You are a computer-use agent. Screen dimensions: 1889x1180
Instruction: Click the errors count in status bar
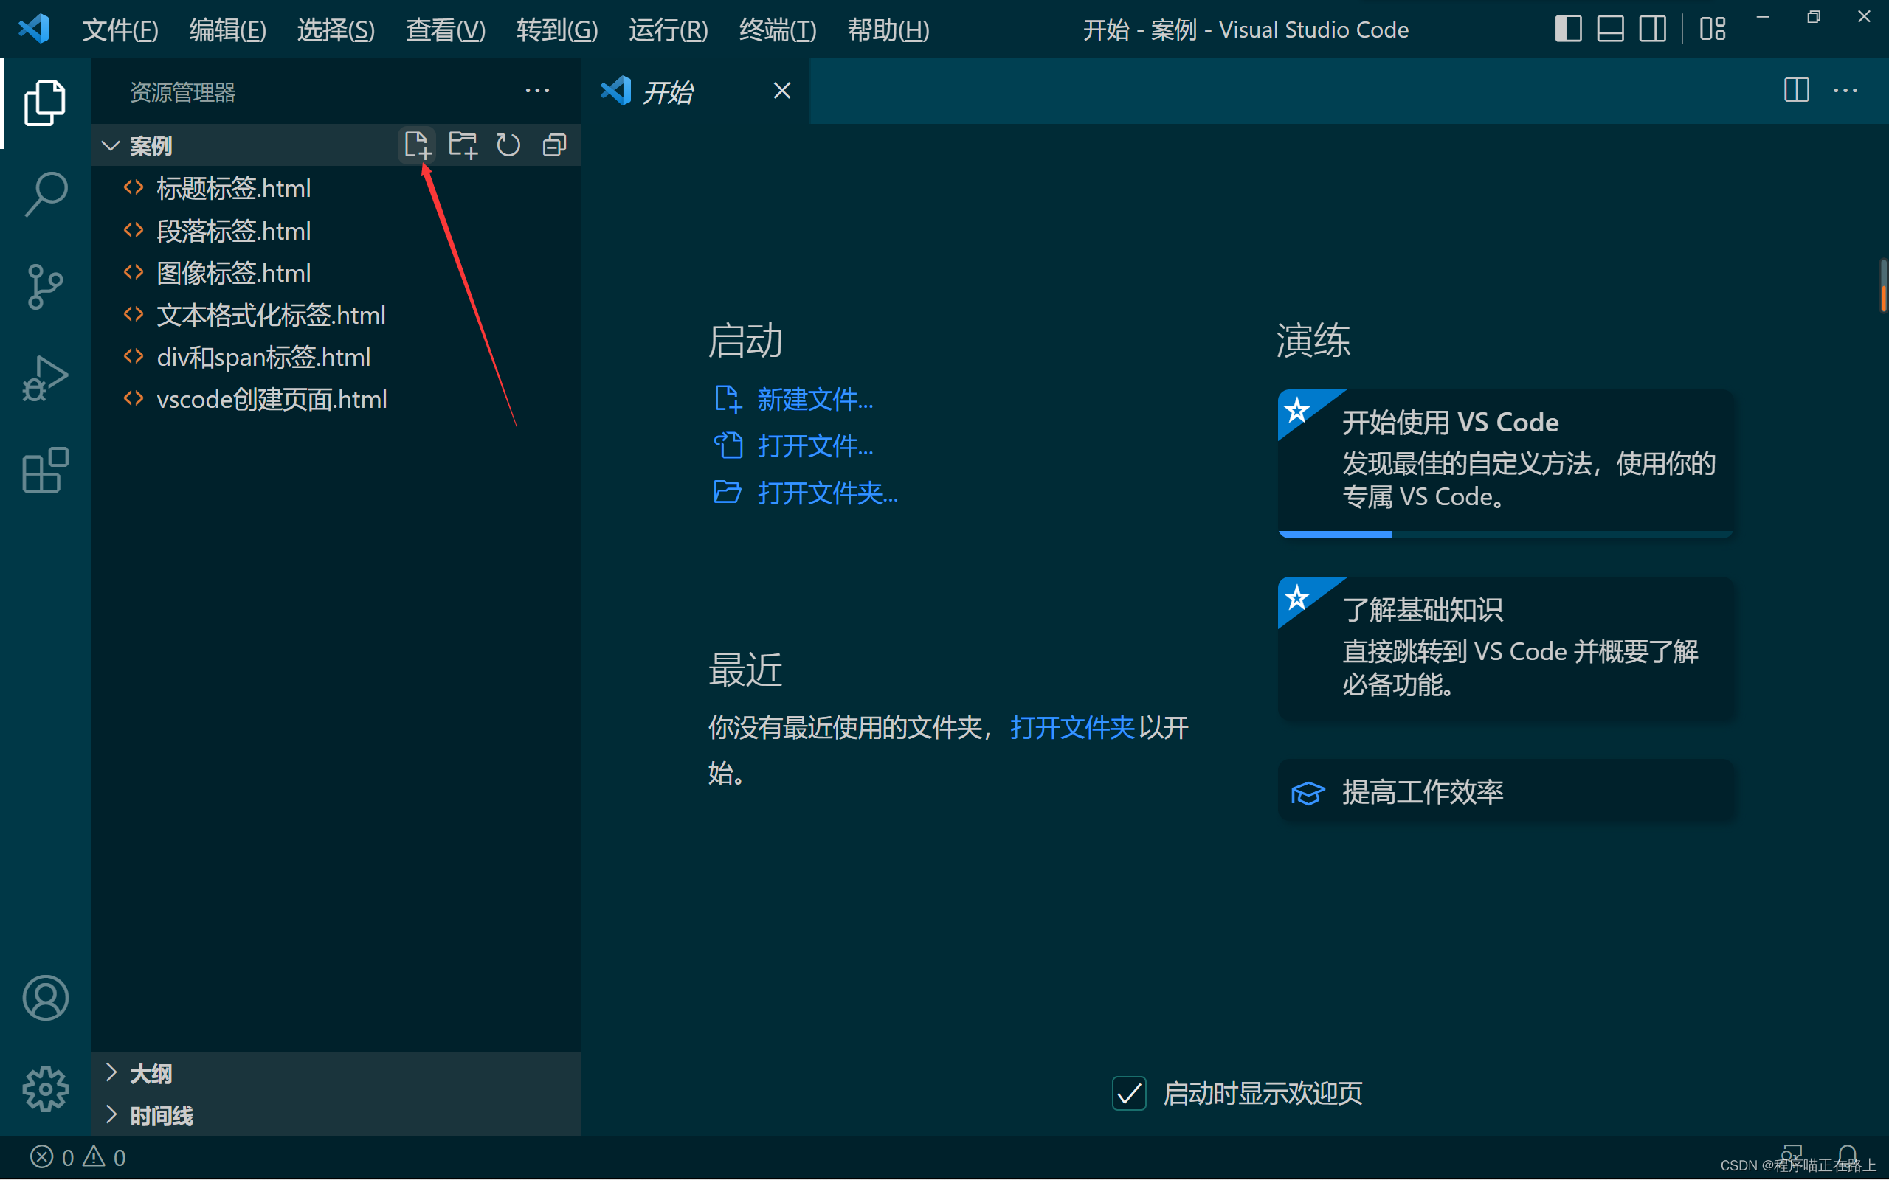pos(52,1156)
